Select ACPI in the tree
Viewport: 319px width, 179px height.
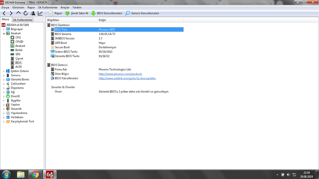click(18, 67)
